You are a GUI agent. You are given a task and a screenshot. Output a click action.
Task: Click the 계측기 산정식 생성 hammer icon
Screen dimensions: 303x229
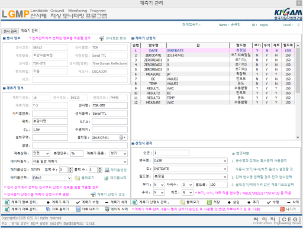(x=93, y=195)
